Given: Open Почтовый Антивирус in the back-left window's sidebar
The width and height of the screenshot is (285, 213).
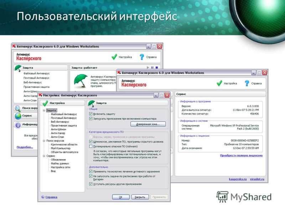Looking at the screenshot, I should [36, 78].
